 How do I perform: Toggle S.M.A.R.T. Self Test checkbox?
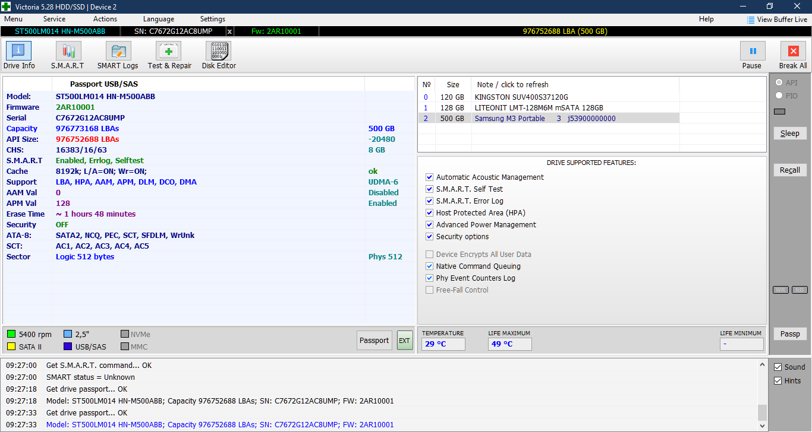point(430,189)
